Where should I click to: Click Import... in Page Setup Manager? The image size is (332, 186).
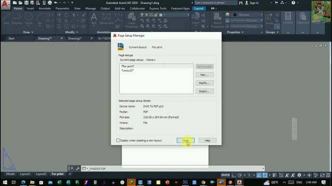[204, 91]
